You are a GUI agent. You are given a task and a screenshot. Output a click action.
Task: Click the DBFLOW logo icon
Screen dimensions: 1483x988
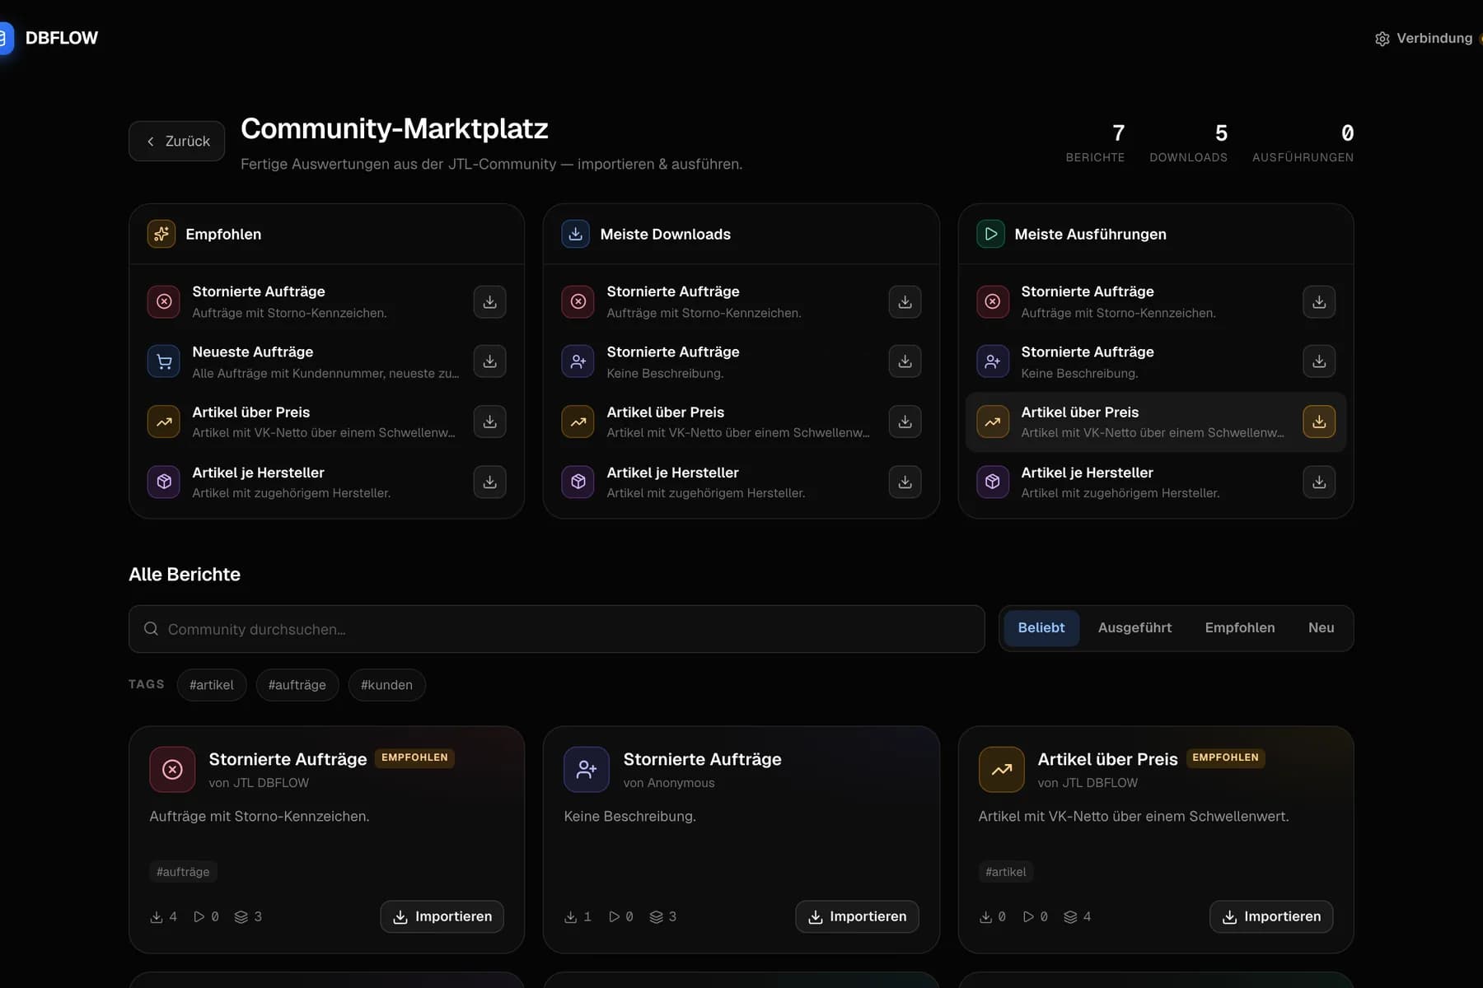6,38
